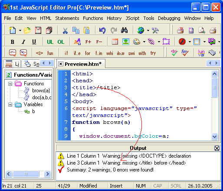
Task: Insert table using the table icon
Action: (x=115, y=42)
